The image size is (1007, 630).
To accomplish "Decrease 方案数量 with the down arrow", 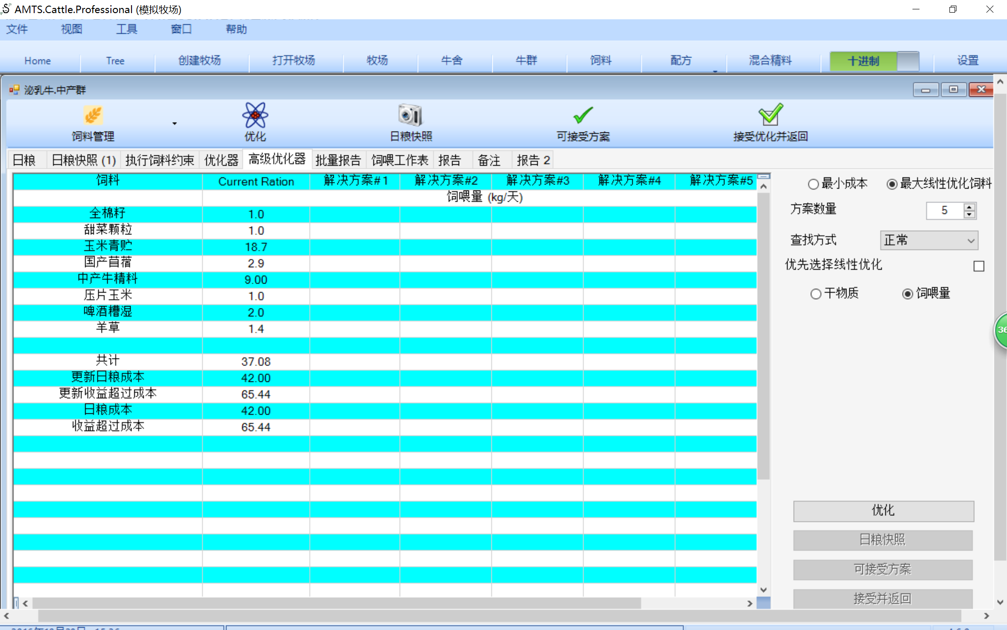I will (970, 214).
